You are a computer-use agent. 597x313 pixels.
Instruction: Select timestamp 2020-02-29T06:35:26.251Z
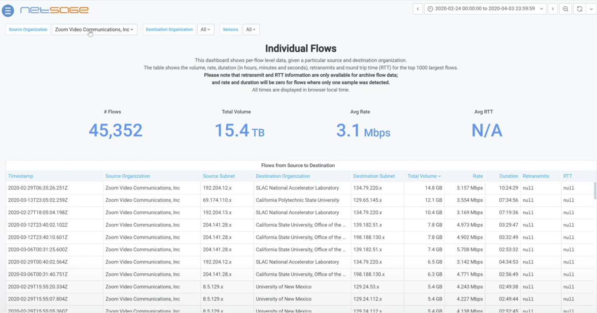(38, 188)
